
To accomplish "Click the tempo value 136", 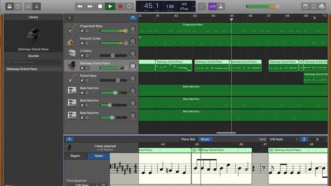I will pyautogui.click(x=170, y=7).
